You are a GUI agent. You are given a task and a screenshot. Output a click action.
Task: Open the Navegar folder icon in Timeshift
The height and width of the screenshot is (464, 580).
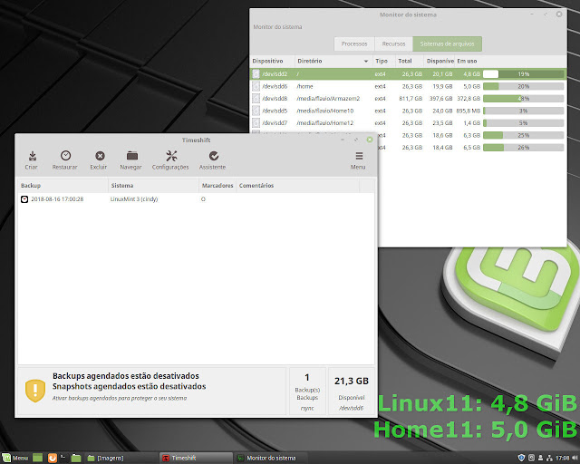tap(132, 156)
